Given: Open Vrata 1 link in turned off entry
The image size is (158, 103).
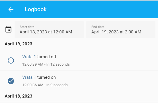Looking at the screenshot, I should point(29,57).
